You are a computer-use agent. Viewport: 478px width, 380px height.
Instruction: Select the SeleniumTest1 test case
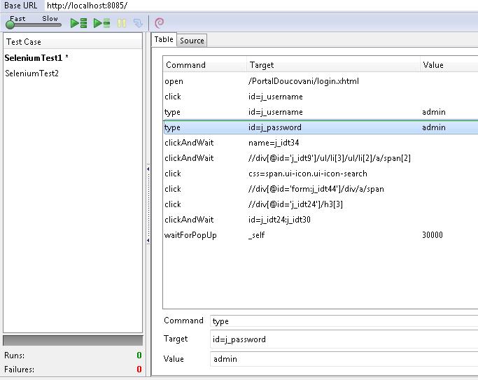pos(36,58)
